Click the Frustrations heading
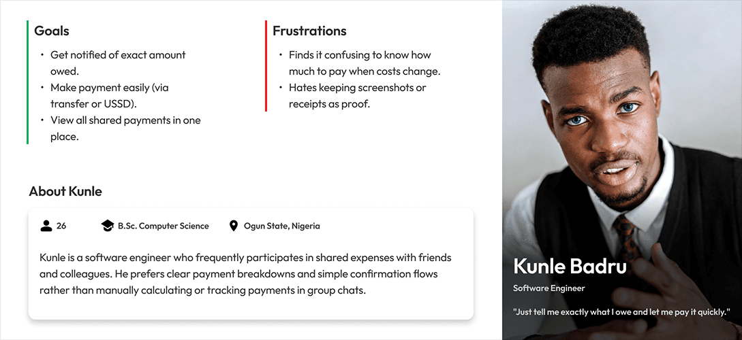Viewport: 742px width, 340px height. point(309,31)
